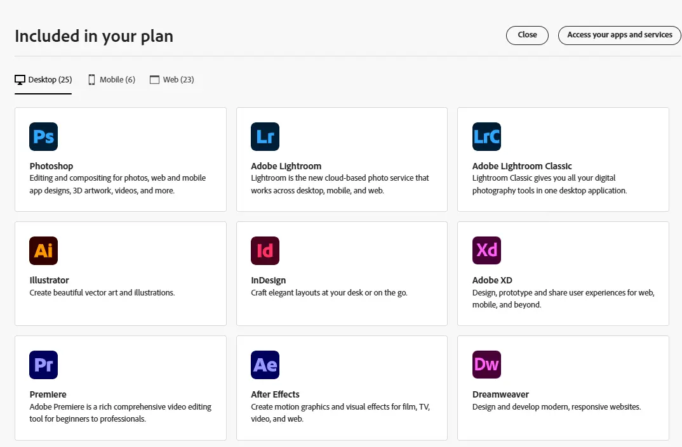682x447 pixels.
Task: Click the After Effects title text
Action: pyautogui.click(x=276, y=394)
